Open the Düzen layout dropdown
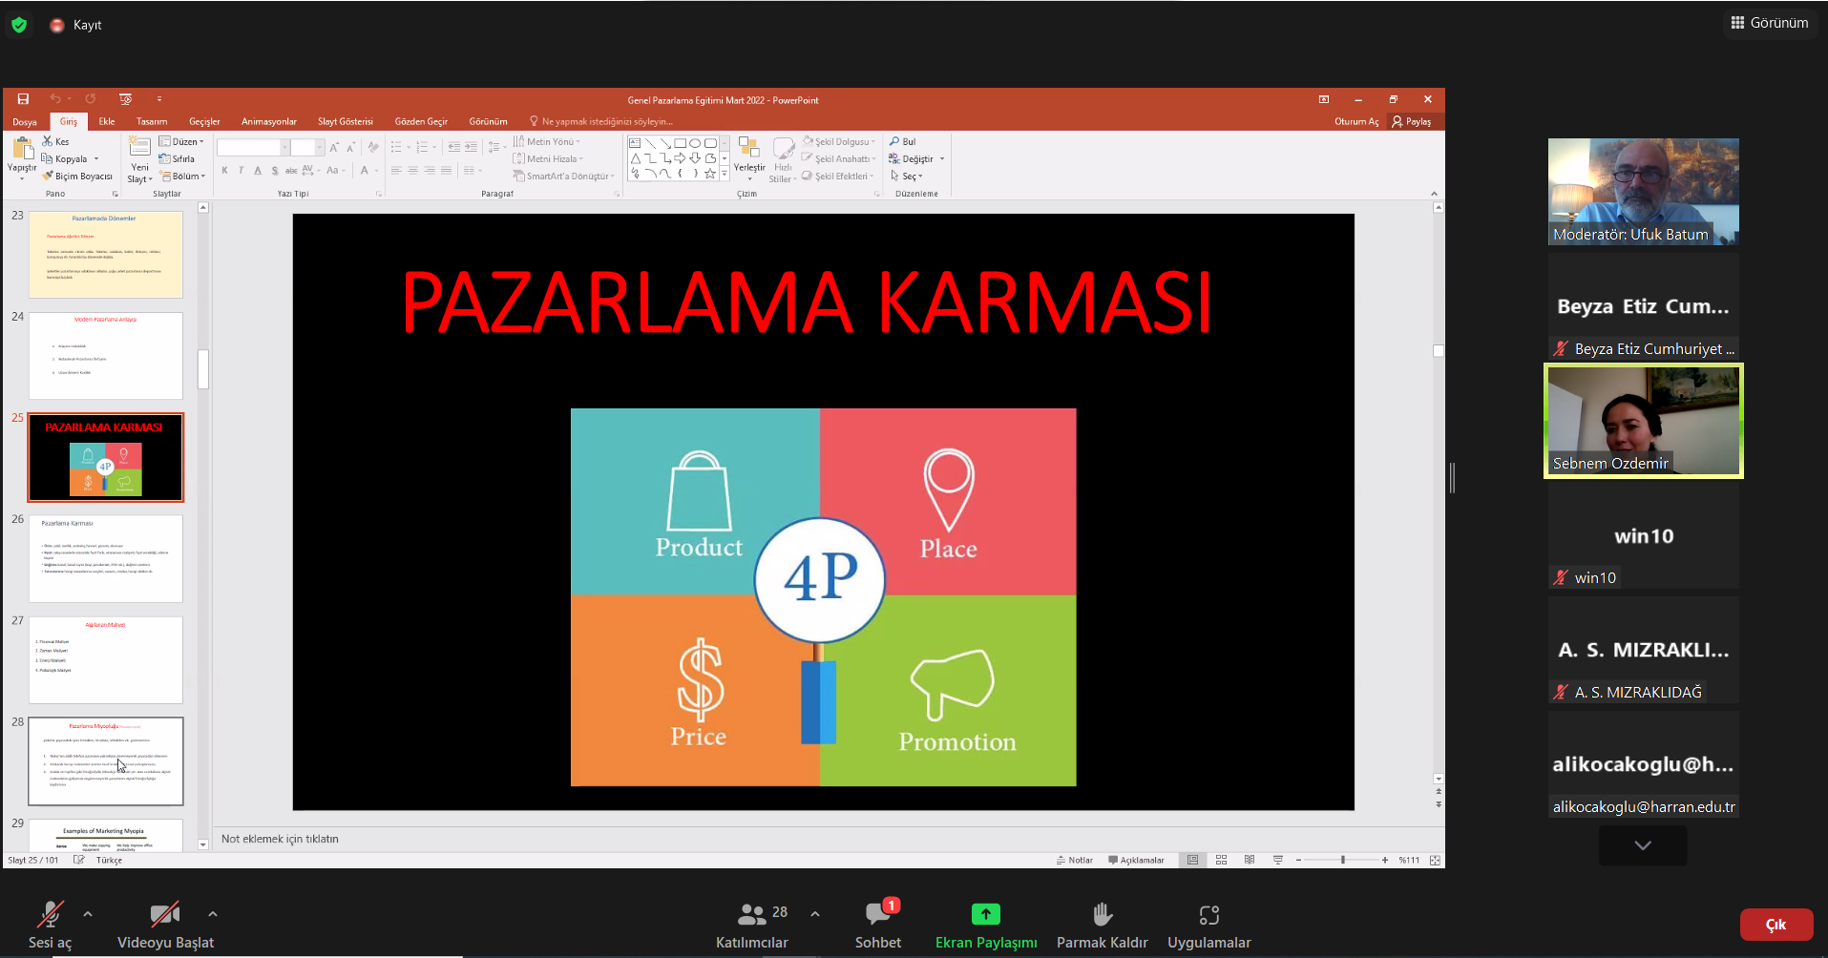The width and height of the screenshot is (1828, 958). pos(181,141)
